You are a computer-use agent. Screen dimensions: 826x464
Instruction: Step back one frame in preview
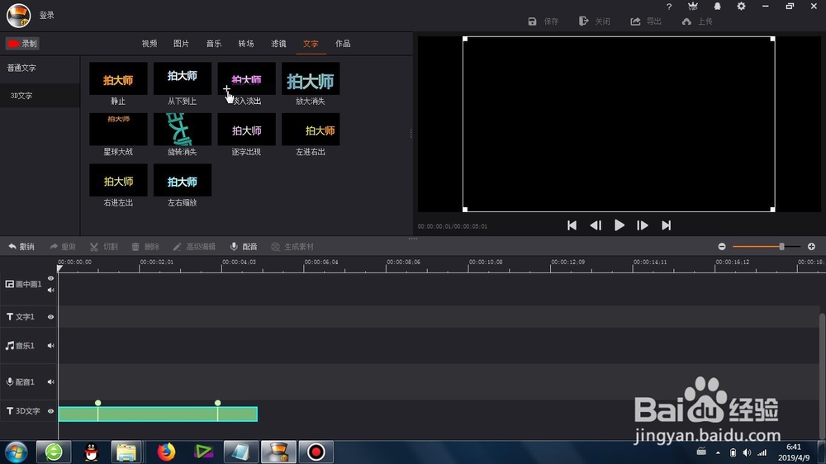point(596,225)
